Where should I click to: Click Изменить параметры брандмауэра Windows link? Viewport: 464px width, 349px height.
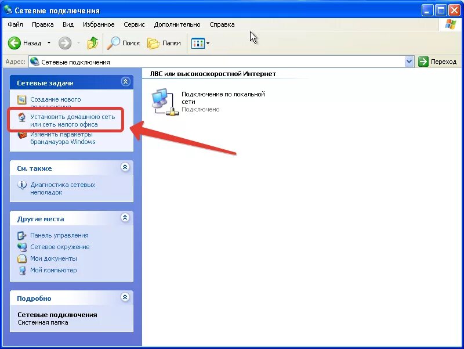(63, 138)
